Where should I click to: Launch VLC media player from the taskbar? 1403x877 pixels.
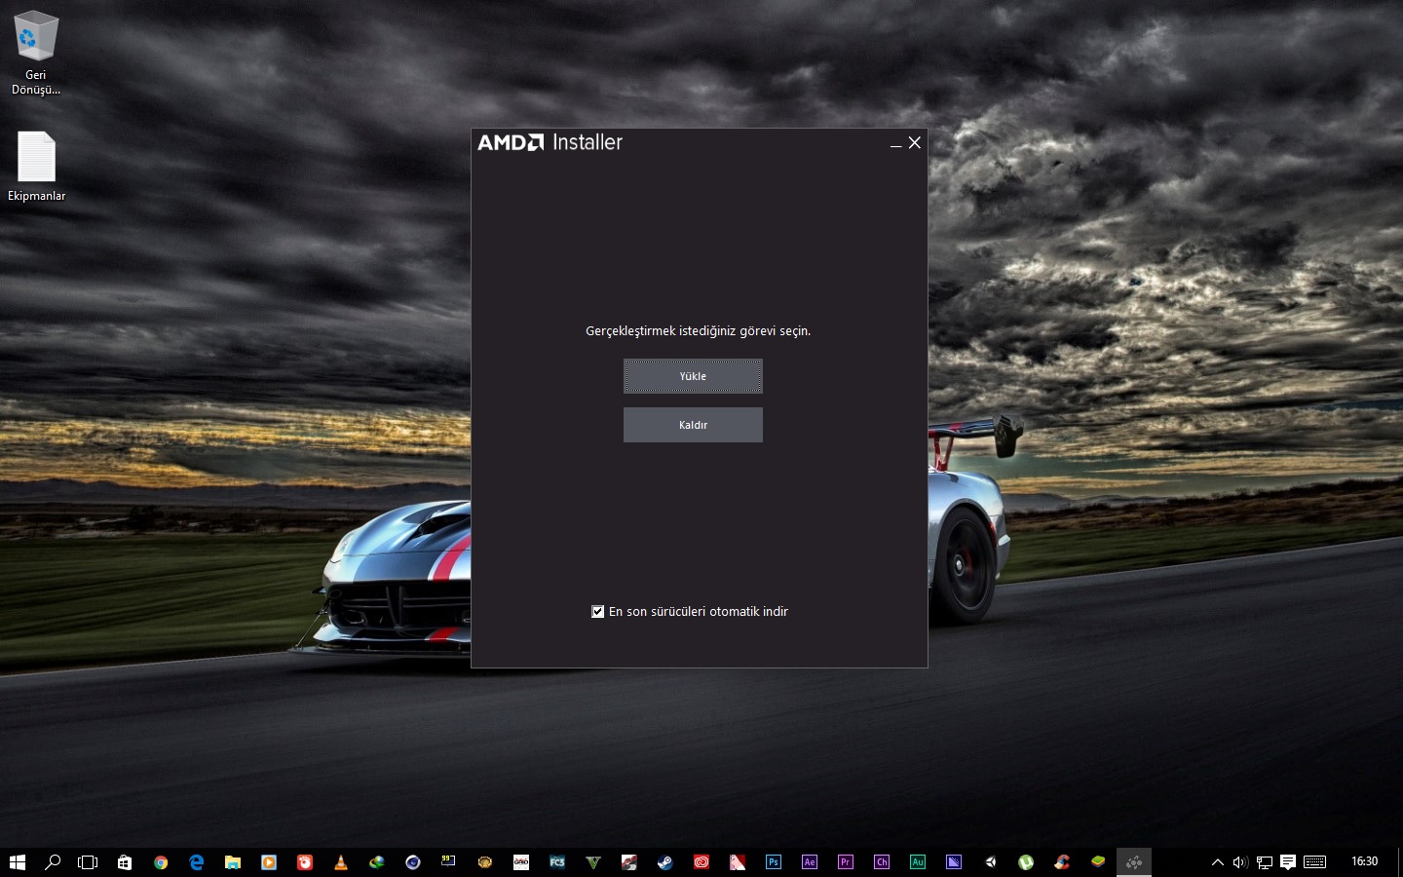(x=341, y=862)
